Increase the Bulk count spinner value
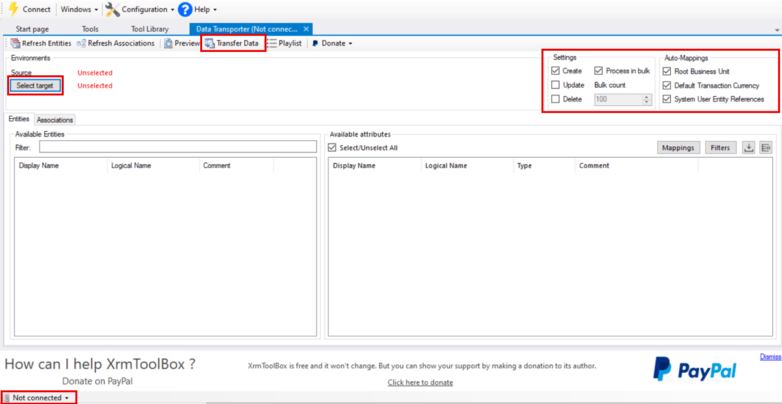The width and height of the screenshot is (782, 404). click(646, 97)
